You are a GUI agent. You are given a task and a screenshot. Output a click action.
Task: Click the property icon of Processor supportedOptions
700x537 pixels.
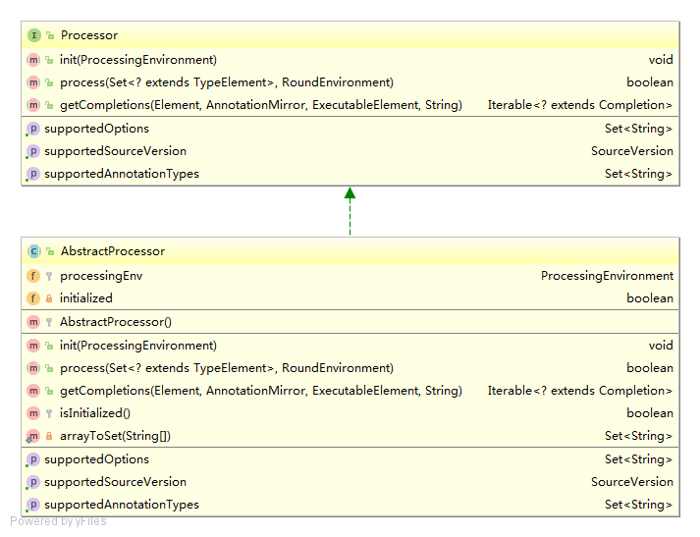pos(33,129)
